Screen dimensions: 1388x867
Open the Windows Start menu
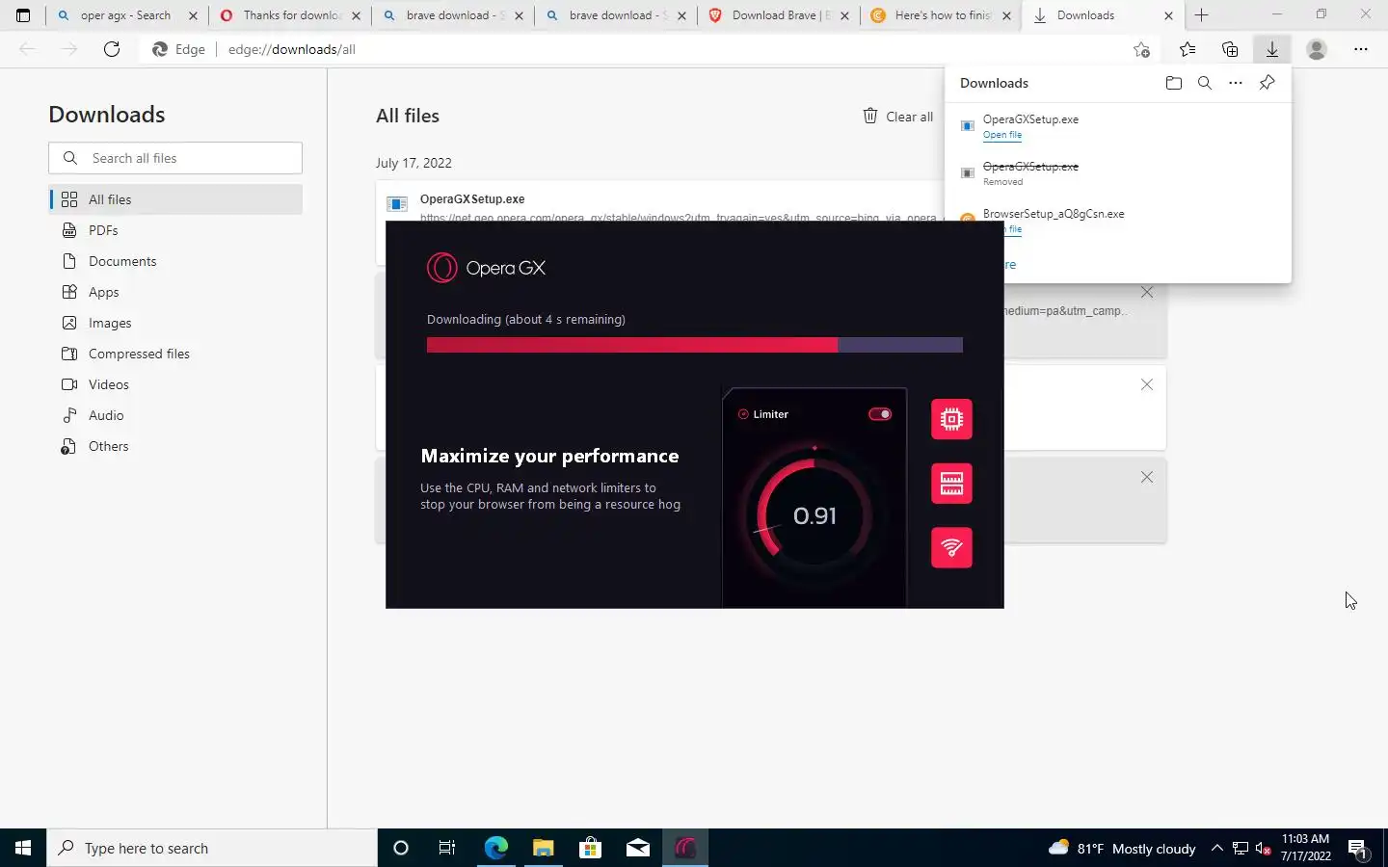click(23, 848)
